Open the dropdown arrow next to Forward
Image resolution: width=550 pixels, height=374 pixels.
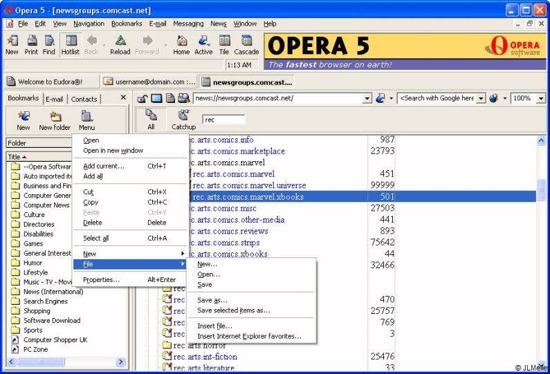pyautogui.click(x=165, y=46)
